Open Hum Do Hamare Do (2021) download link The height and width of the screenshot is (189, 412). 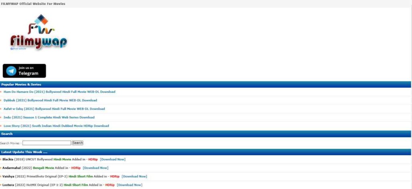click(x=60, y=92)
